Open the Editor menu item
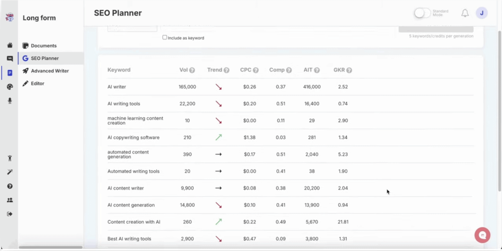This screenshot has width=502, height=251. click(x=38, y=83)
